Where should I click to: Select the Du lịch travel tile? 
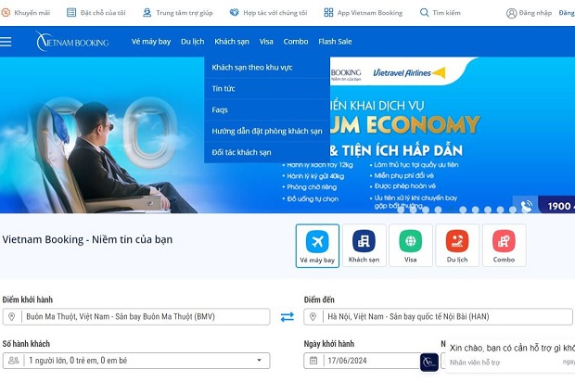point(457,246)
